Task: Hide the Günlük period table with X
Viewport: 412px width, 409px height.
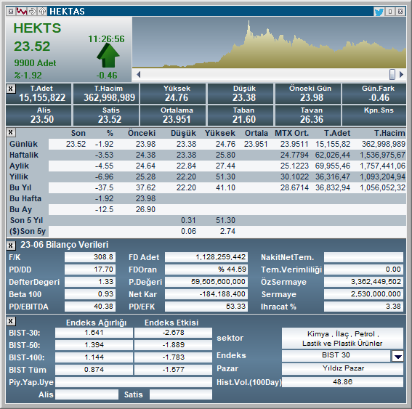Action: (10, 132)
